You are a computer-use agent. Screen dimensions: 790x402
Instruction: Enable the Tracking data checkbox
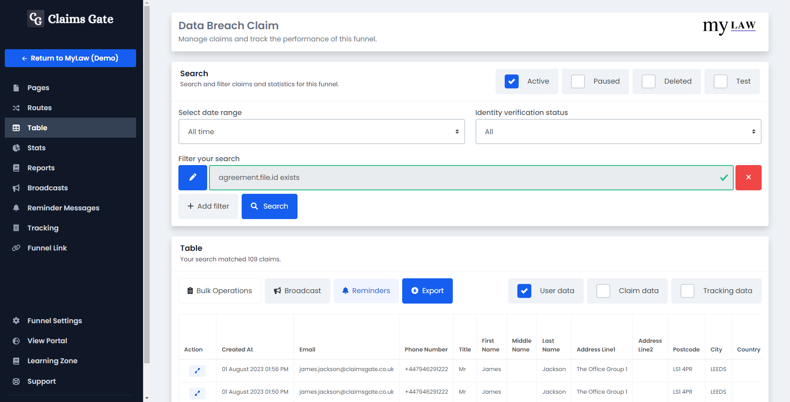[x=687, y=291]
